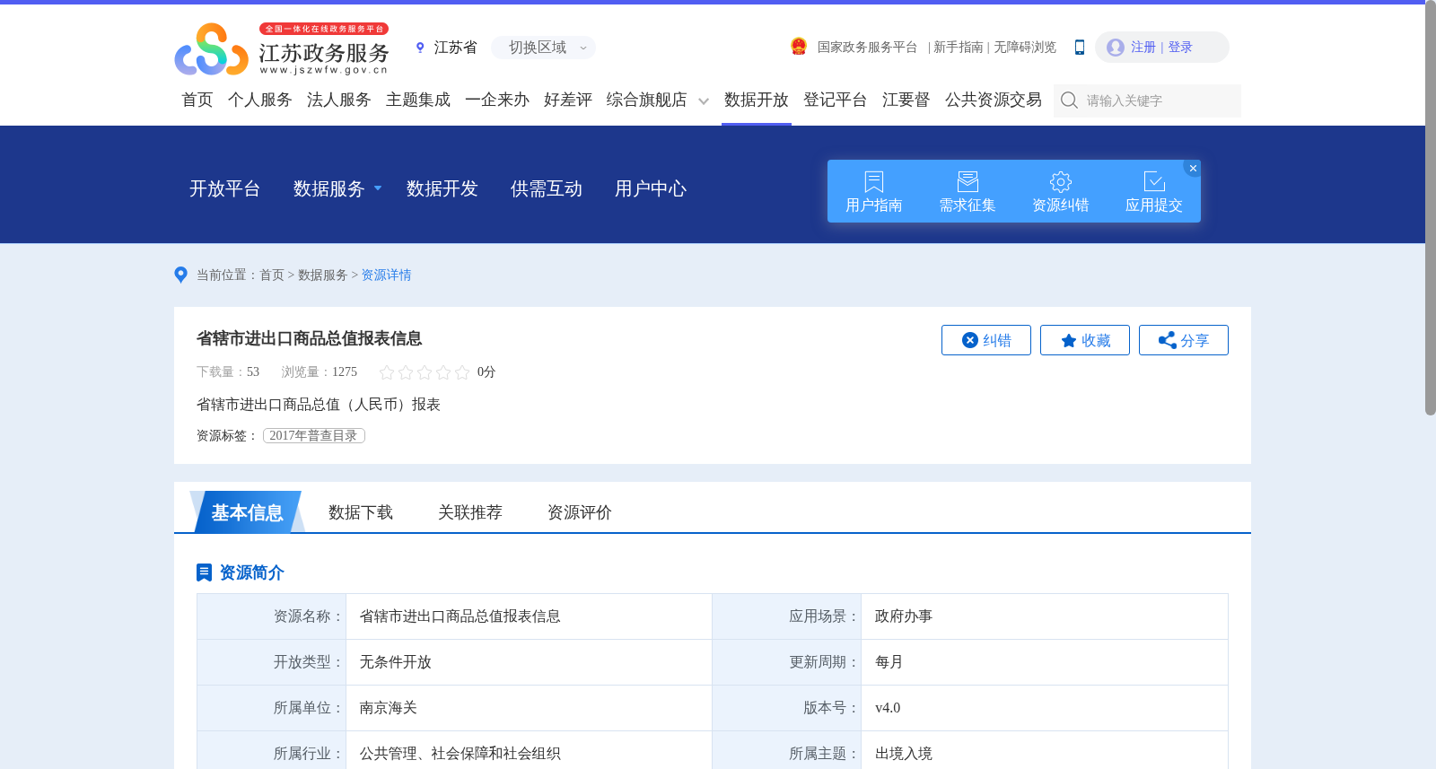
Task: Open 法人服务 in the top navigation
Action: coord(339,100)
